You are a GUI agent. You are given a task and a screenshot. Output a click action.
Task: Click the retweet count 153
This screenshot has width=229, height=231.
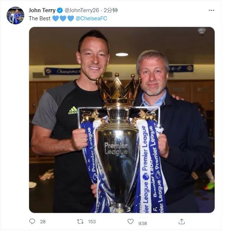pos(92,221)
